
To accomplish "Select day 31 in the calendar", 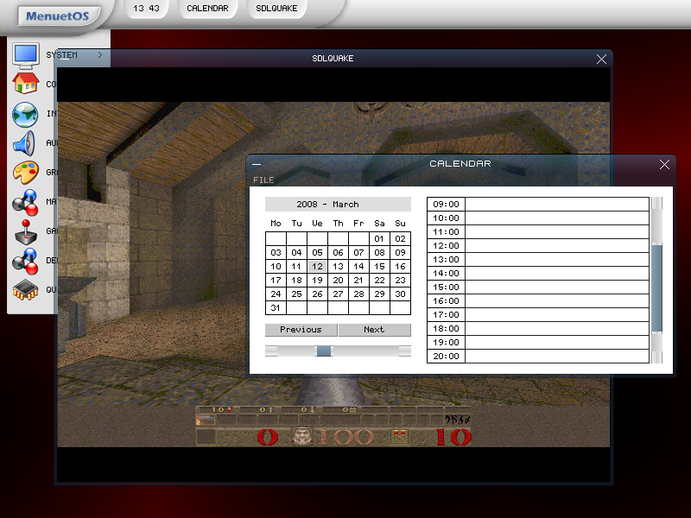I will point(276,308).
